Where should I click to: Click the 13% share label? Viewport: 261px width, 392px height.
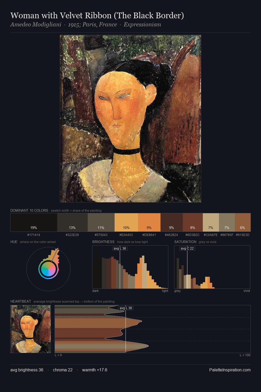72,228
